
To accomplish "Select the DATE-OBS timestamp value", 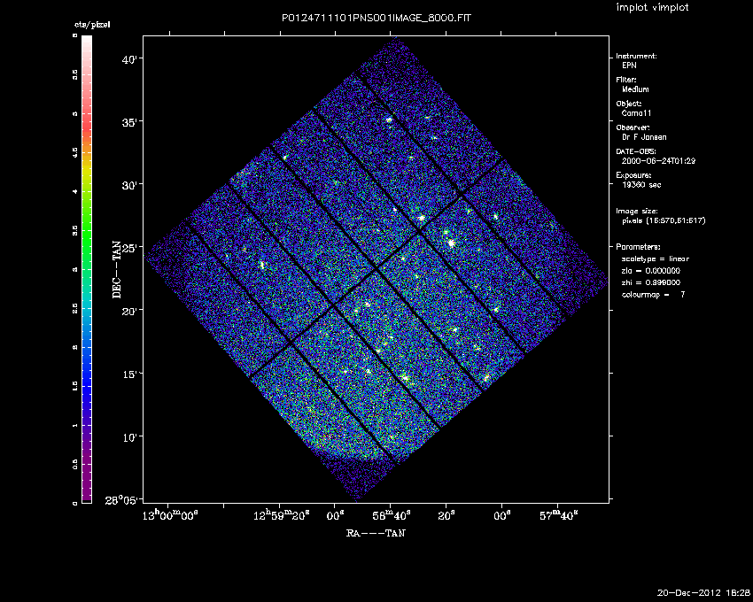I will coord(647,161).
